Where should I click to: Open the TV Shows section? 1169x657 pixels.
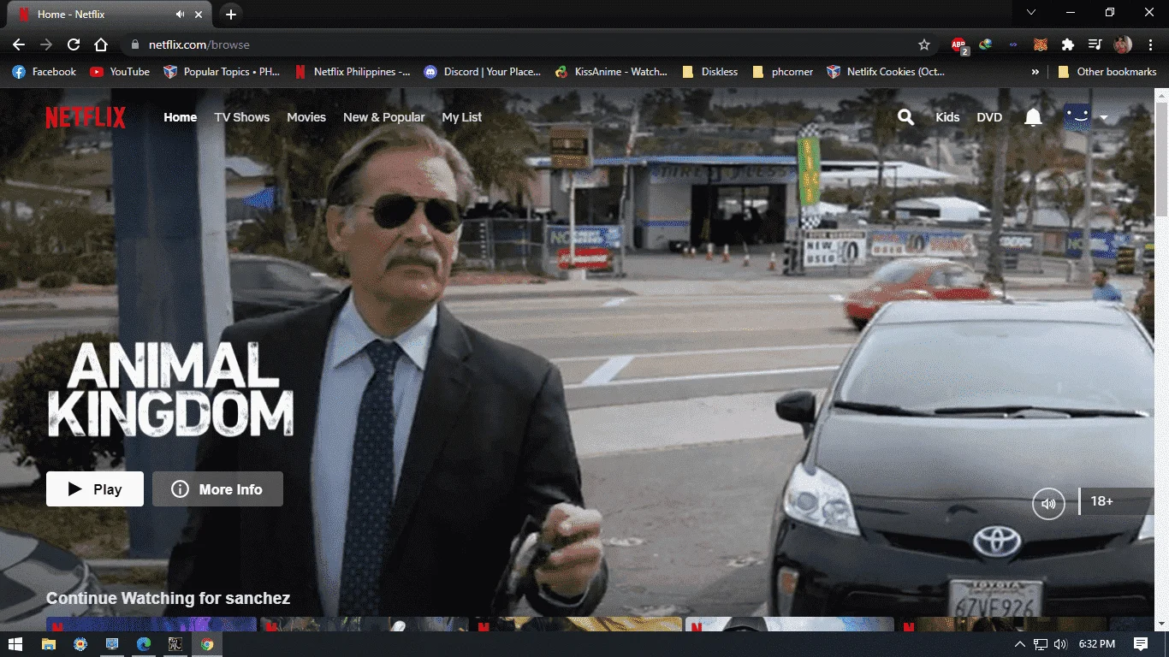tap(242, 117)
